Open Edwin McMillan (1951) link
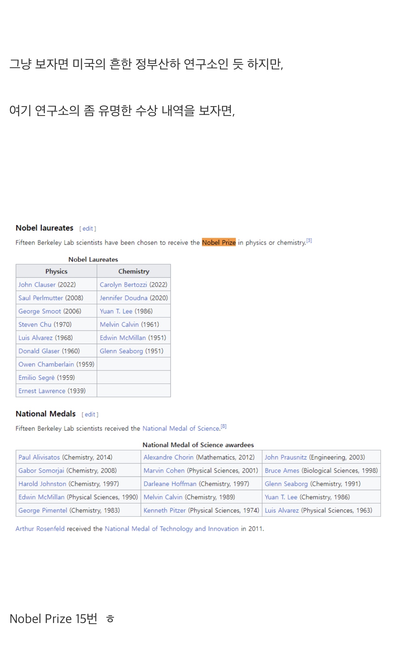Viewport: 398px width, 671px height. pyautogui.click(x=123, y=338)
